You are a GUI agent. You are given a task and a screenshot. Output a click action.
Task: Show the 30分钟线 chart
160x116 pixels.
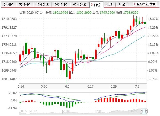(x=61, y=4)
